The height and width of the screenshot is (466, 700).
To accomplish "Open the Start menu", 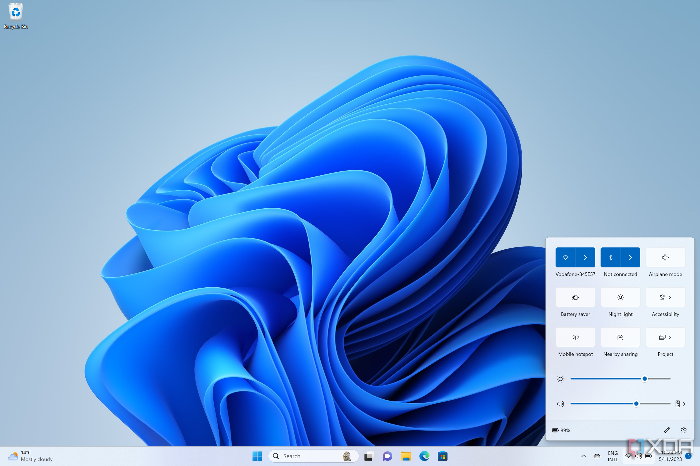I will [x=257, y=456].
